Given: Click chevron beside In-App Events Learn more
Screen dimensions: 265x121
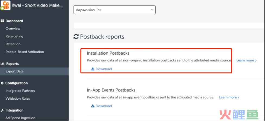Looking at the screenshot, I should point(238,97).
